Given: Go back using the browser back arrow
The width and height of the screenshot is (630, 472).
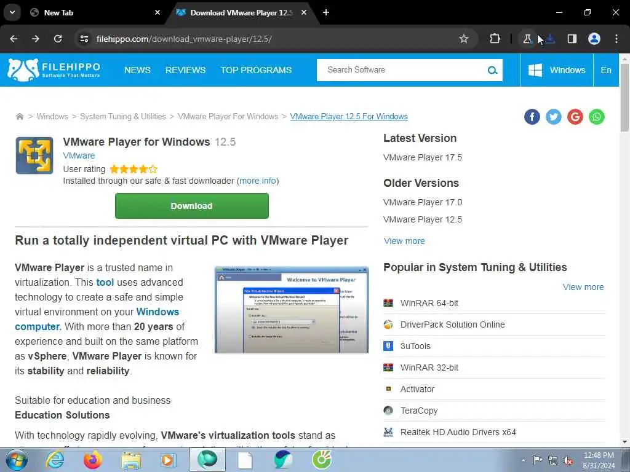Looking at the screenshot, I should pyautogui.click(x=14, y=39).
